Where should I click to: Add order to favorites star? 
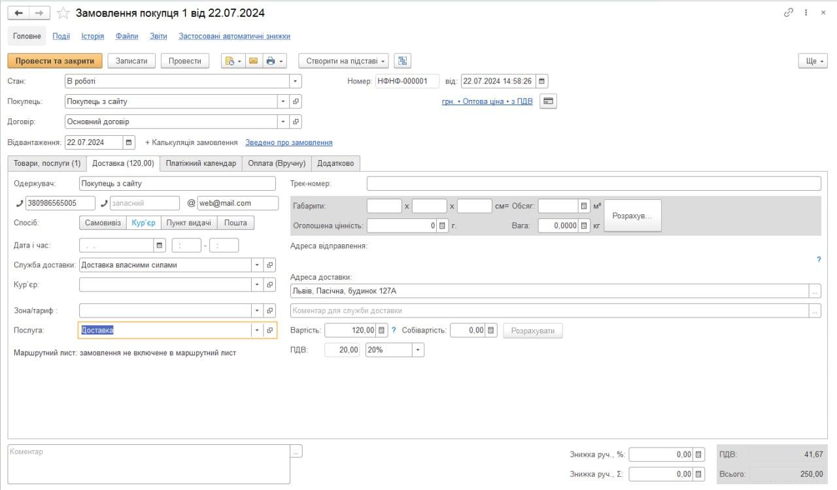click(63, 13)
